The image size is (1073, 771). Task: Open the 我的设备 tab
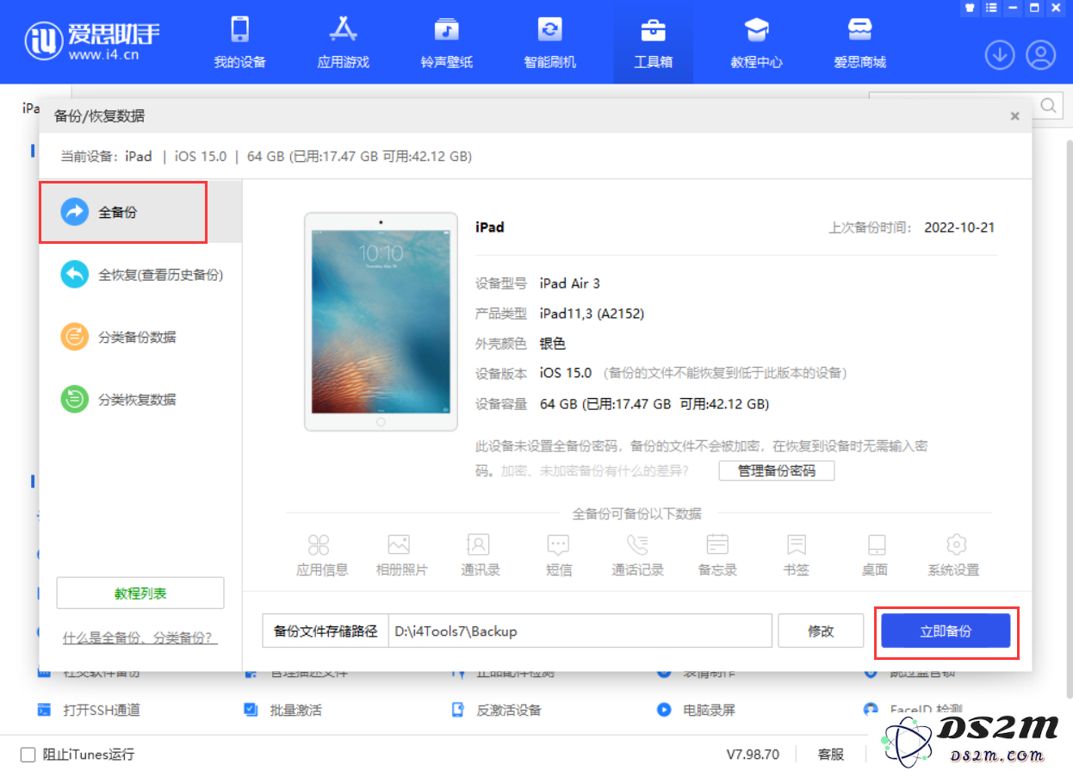click(x=239, y=43)
